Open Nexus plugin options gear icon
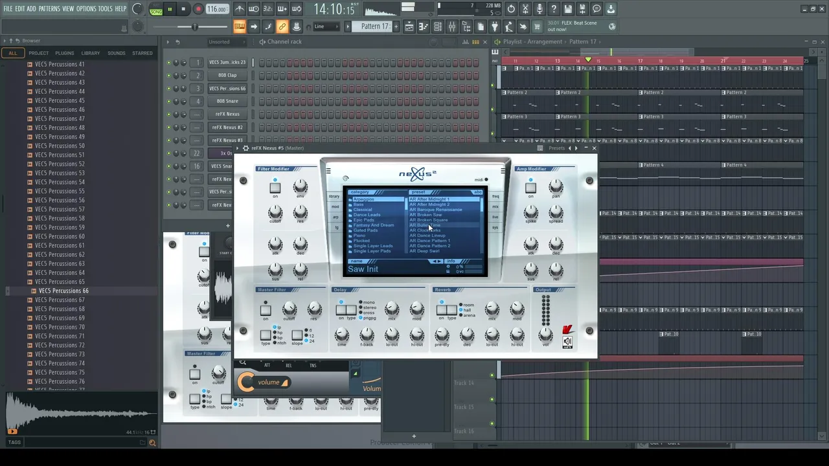 click(245, 148)
